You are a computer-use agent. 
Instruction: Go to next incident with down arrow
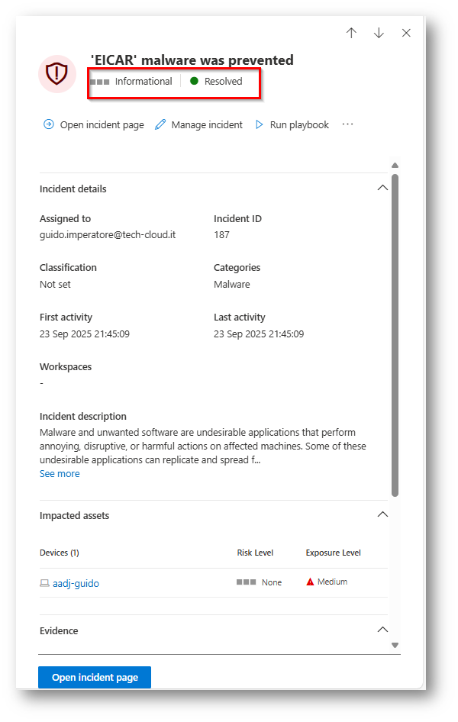click(x=379, y=33)
